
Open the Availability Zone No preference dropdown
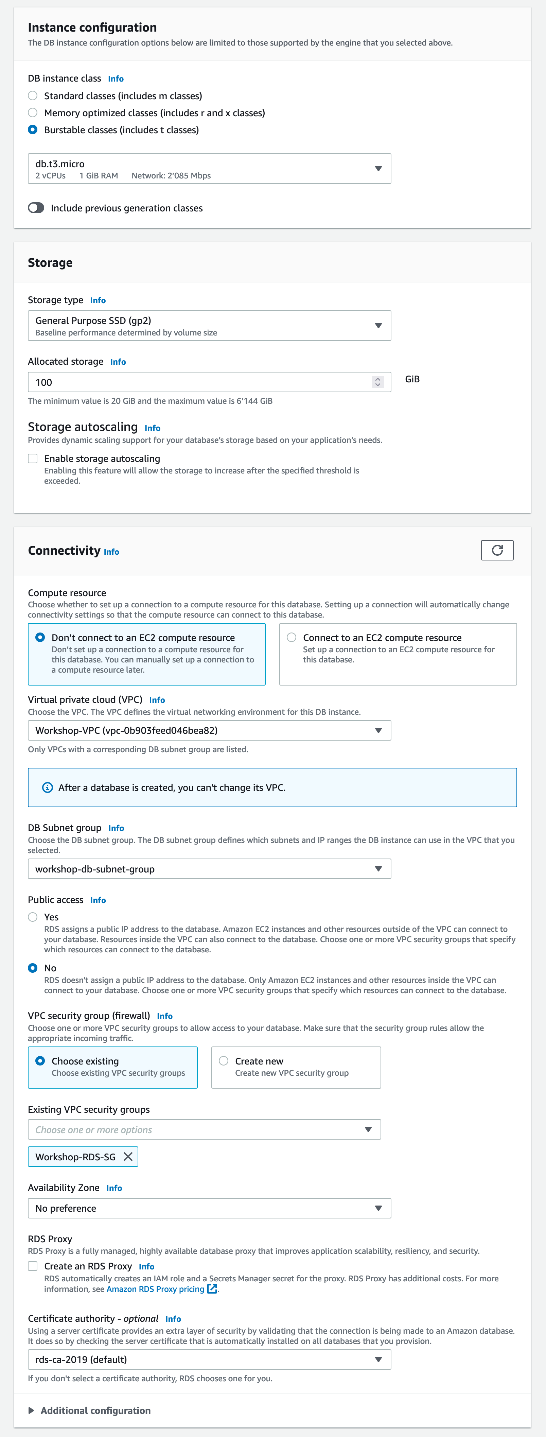(209, 1208)
